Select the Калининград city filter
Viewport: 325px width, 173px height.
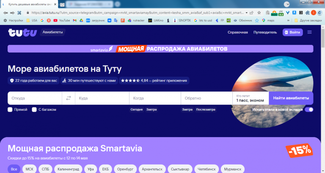[x=68, y=169]
